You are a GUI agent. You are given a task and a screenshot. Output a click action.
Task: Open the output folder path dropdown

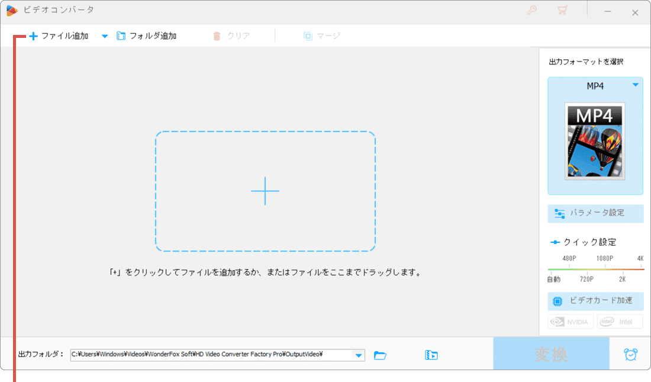(358, 355)
